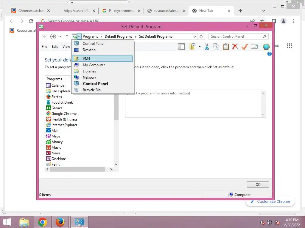Viewport: 305px width, 228px height.
Task: Click the Customize Chrome button
Action: pos(270,202)
